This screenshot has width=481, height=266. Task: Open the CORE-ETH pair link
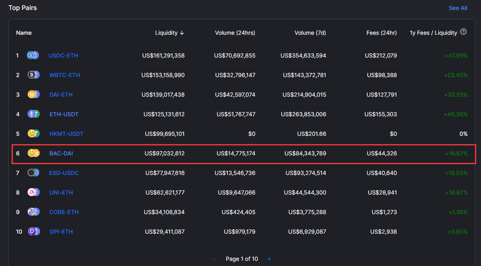tap(64, 212)
